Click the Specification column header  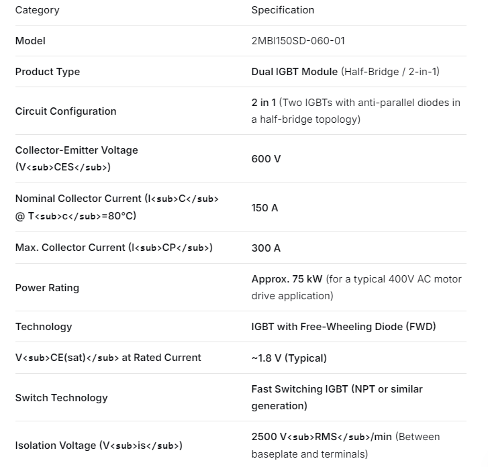coord(283,10)
